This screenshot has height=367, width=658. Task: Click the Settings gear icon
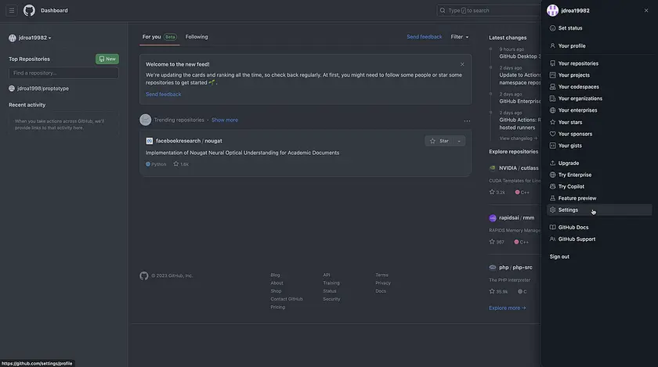[x=552, y=210]
